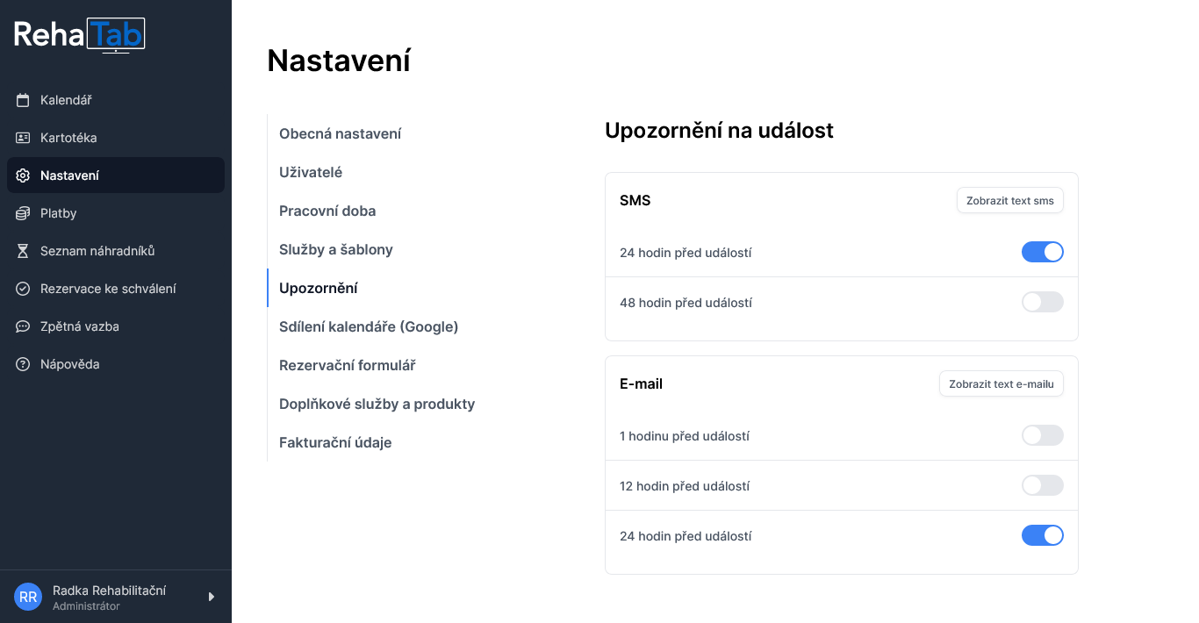
Task: Click the Platby coins icon
Action: pos(23,213)
